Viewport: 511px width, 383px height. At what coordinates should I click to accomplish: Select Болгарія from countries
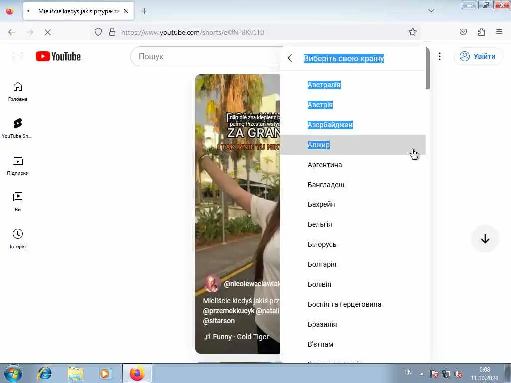pyautogui.click(x=353, y=264)
